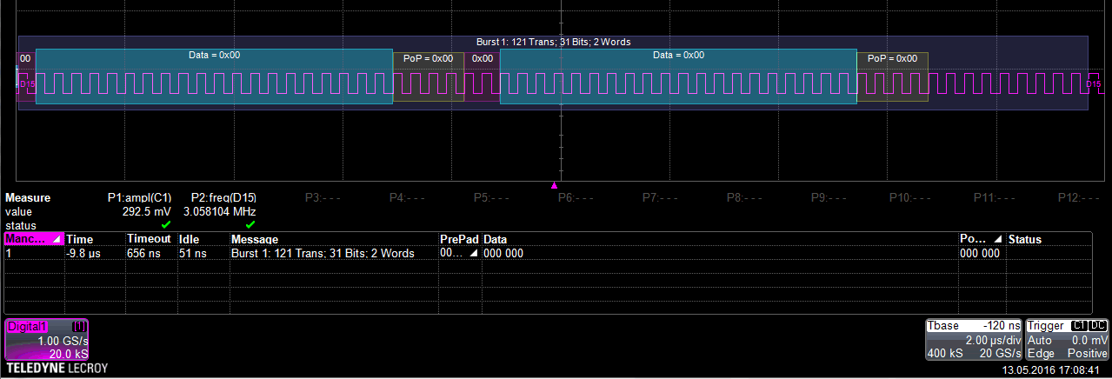Click the empty P3 measurement slot
Screen dimensions: 1112x379
pos(322,197)
